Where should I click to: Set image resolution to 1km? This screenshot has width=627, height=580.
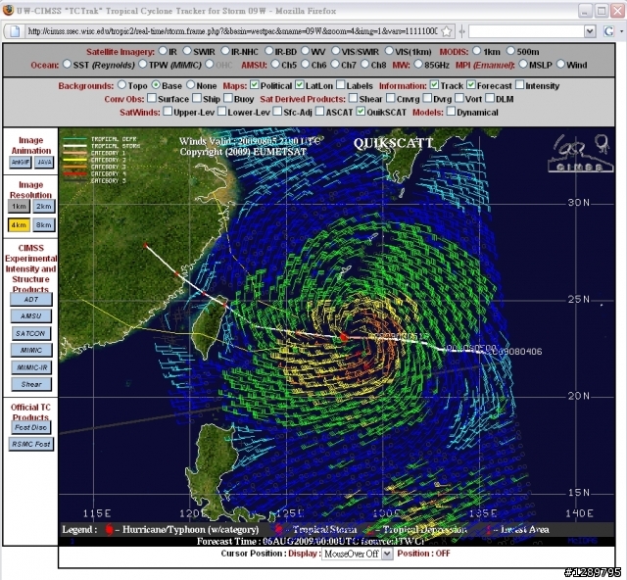point(19,207)
